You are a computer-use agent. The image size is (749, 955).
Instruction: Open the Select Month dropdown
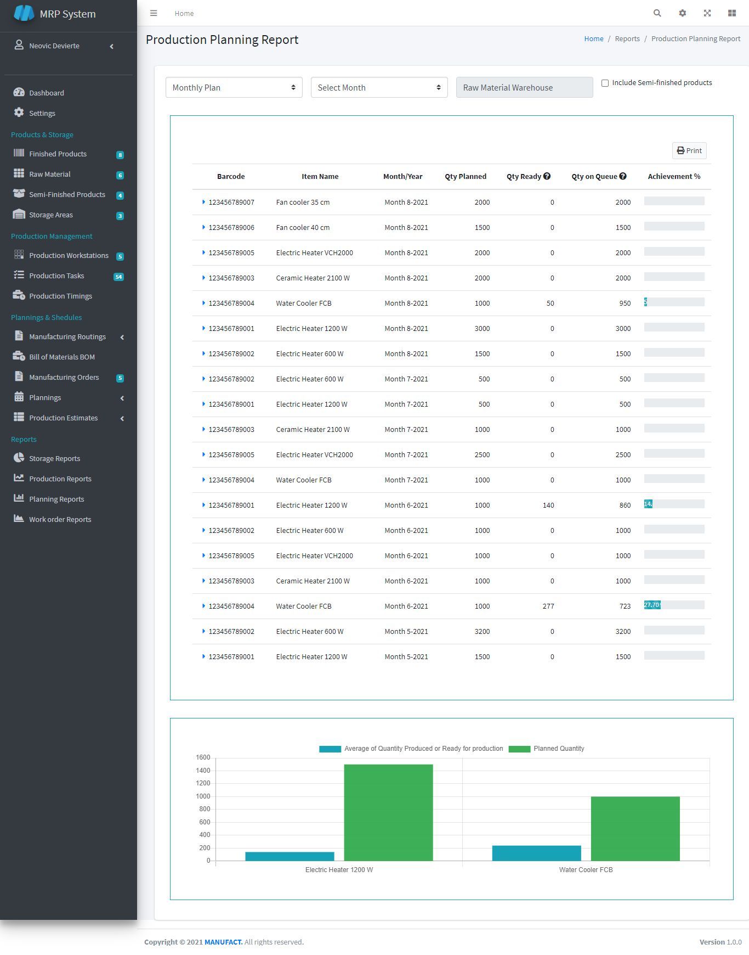tap(379, 87)
